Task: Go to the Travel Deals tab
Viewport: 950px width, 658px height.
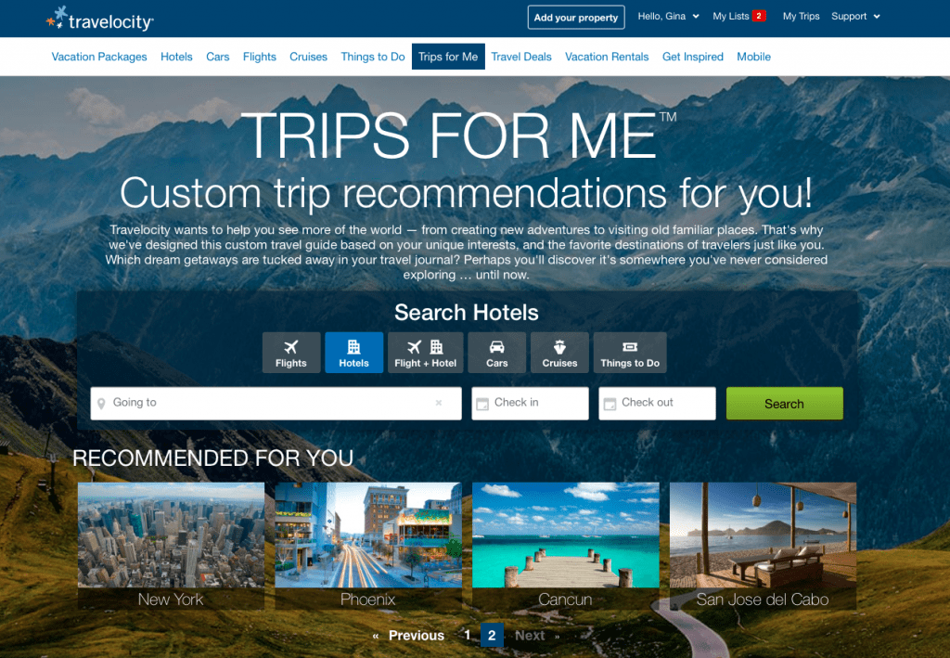Action: [521, 57]
